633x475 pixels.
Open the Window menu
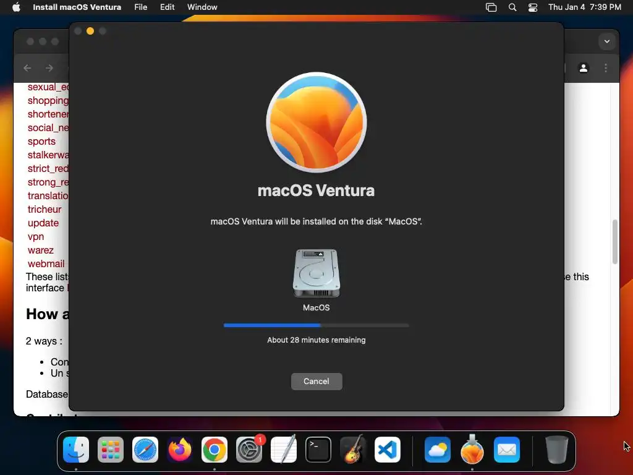pyautogui.click(x=202, y=7)
